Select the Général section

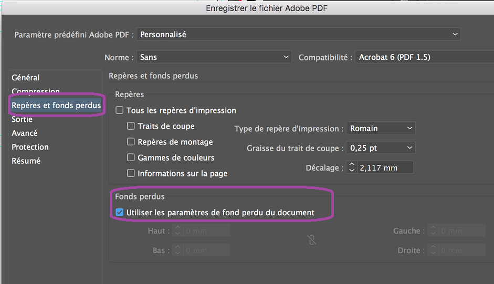click(26, 78)
